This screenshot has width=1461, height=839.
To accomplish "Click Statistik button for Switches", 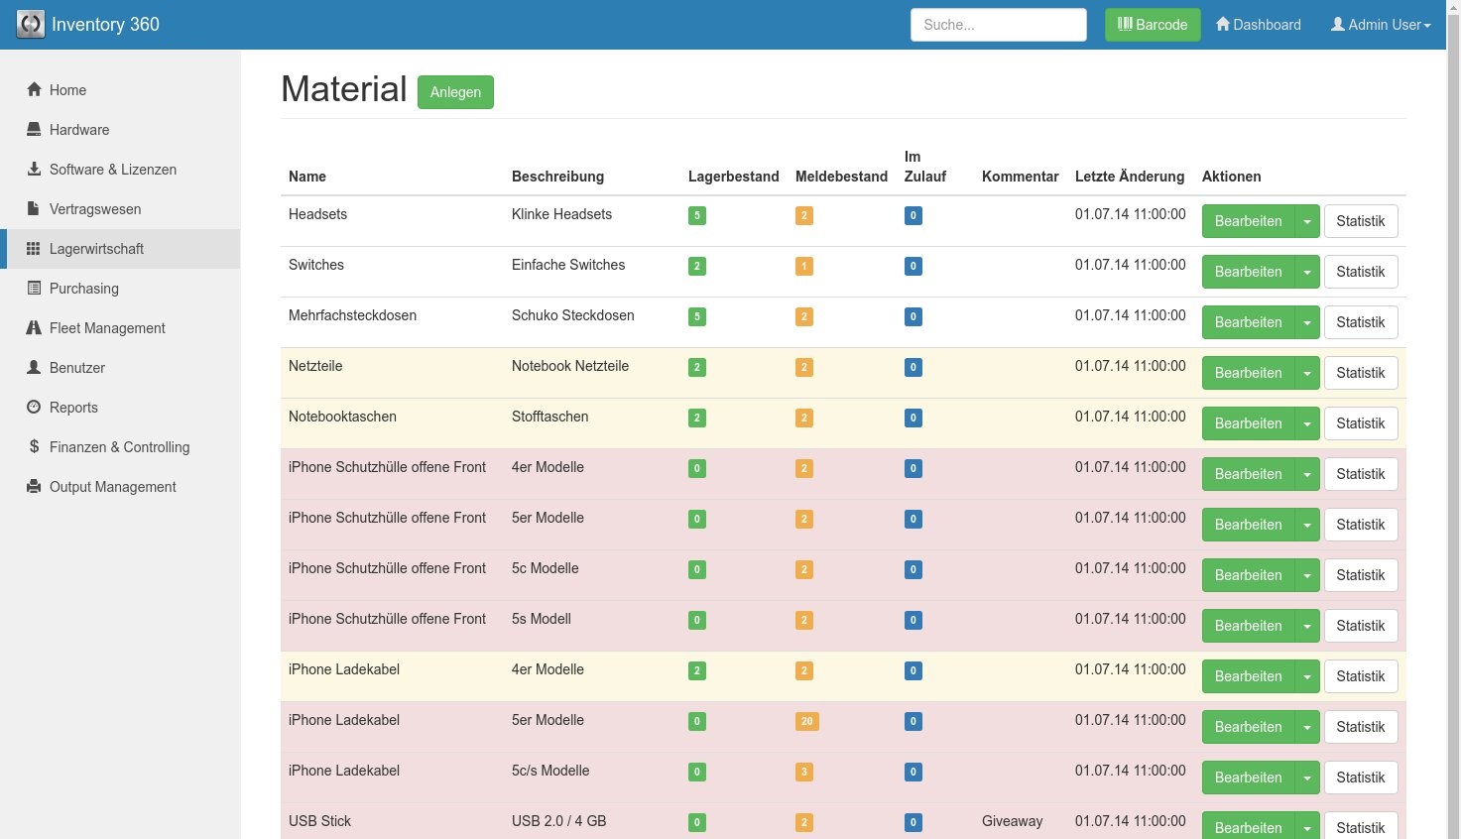I will click(x=1360, y=272).
